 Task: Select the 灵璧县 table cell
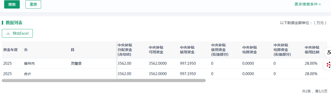[76, 63]
